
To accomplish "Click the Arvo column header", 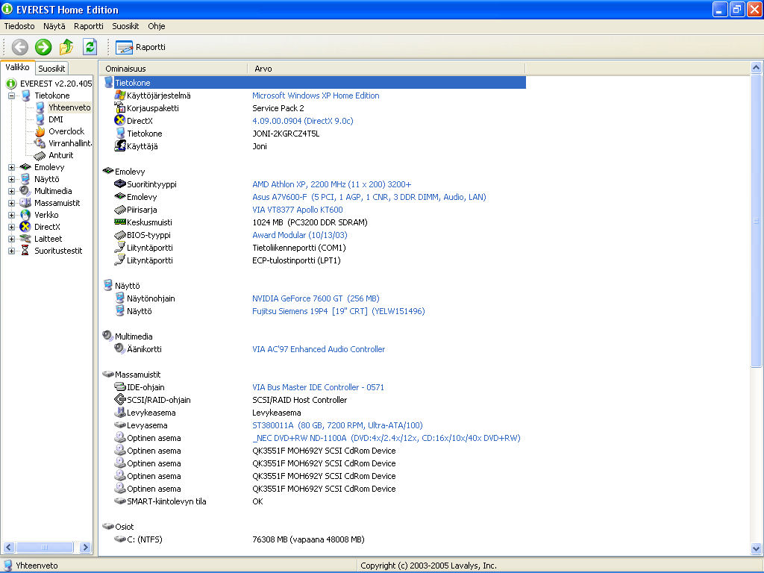I will click(386, 69).
